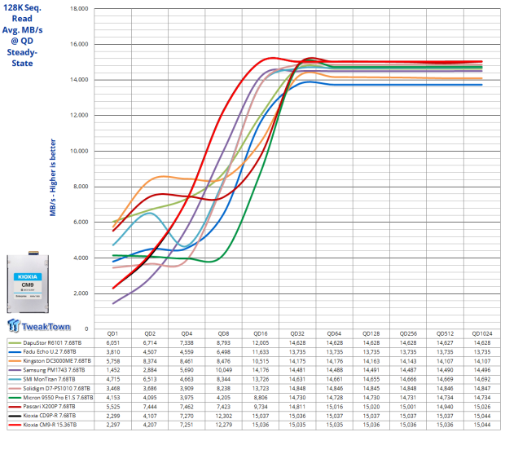Select the 'Kioxia CM9-R 15.36TB' legend label
Image resolution: width=505 pixels, height=463 pixels.
50,426
